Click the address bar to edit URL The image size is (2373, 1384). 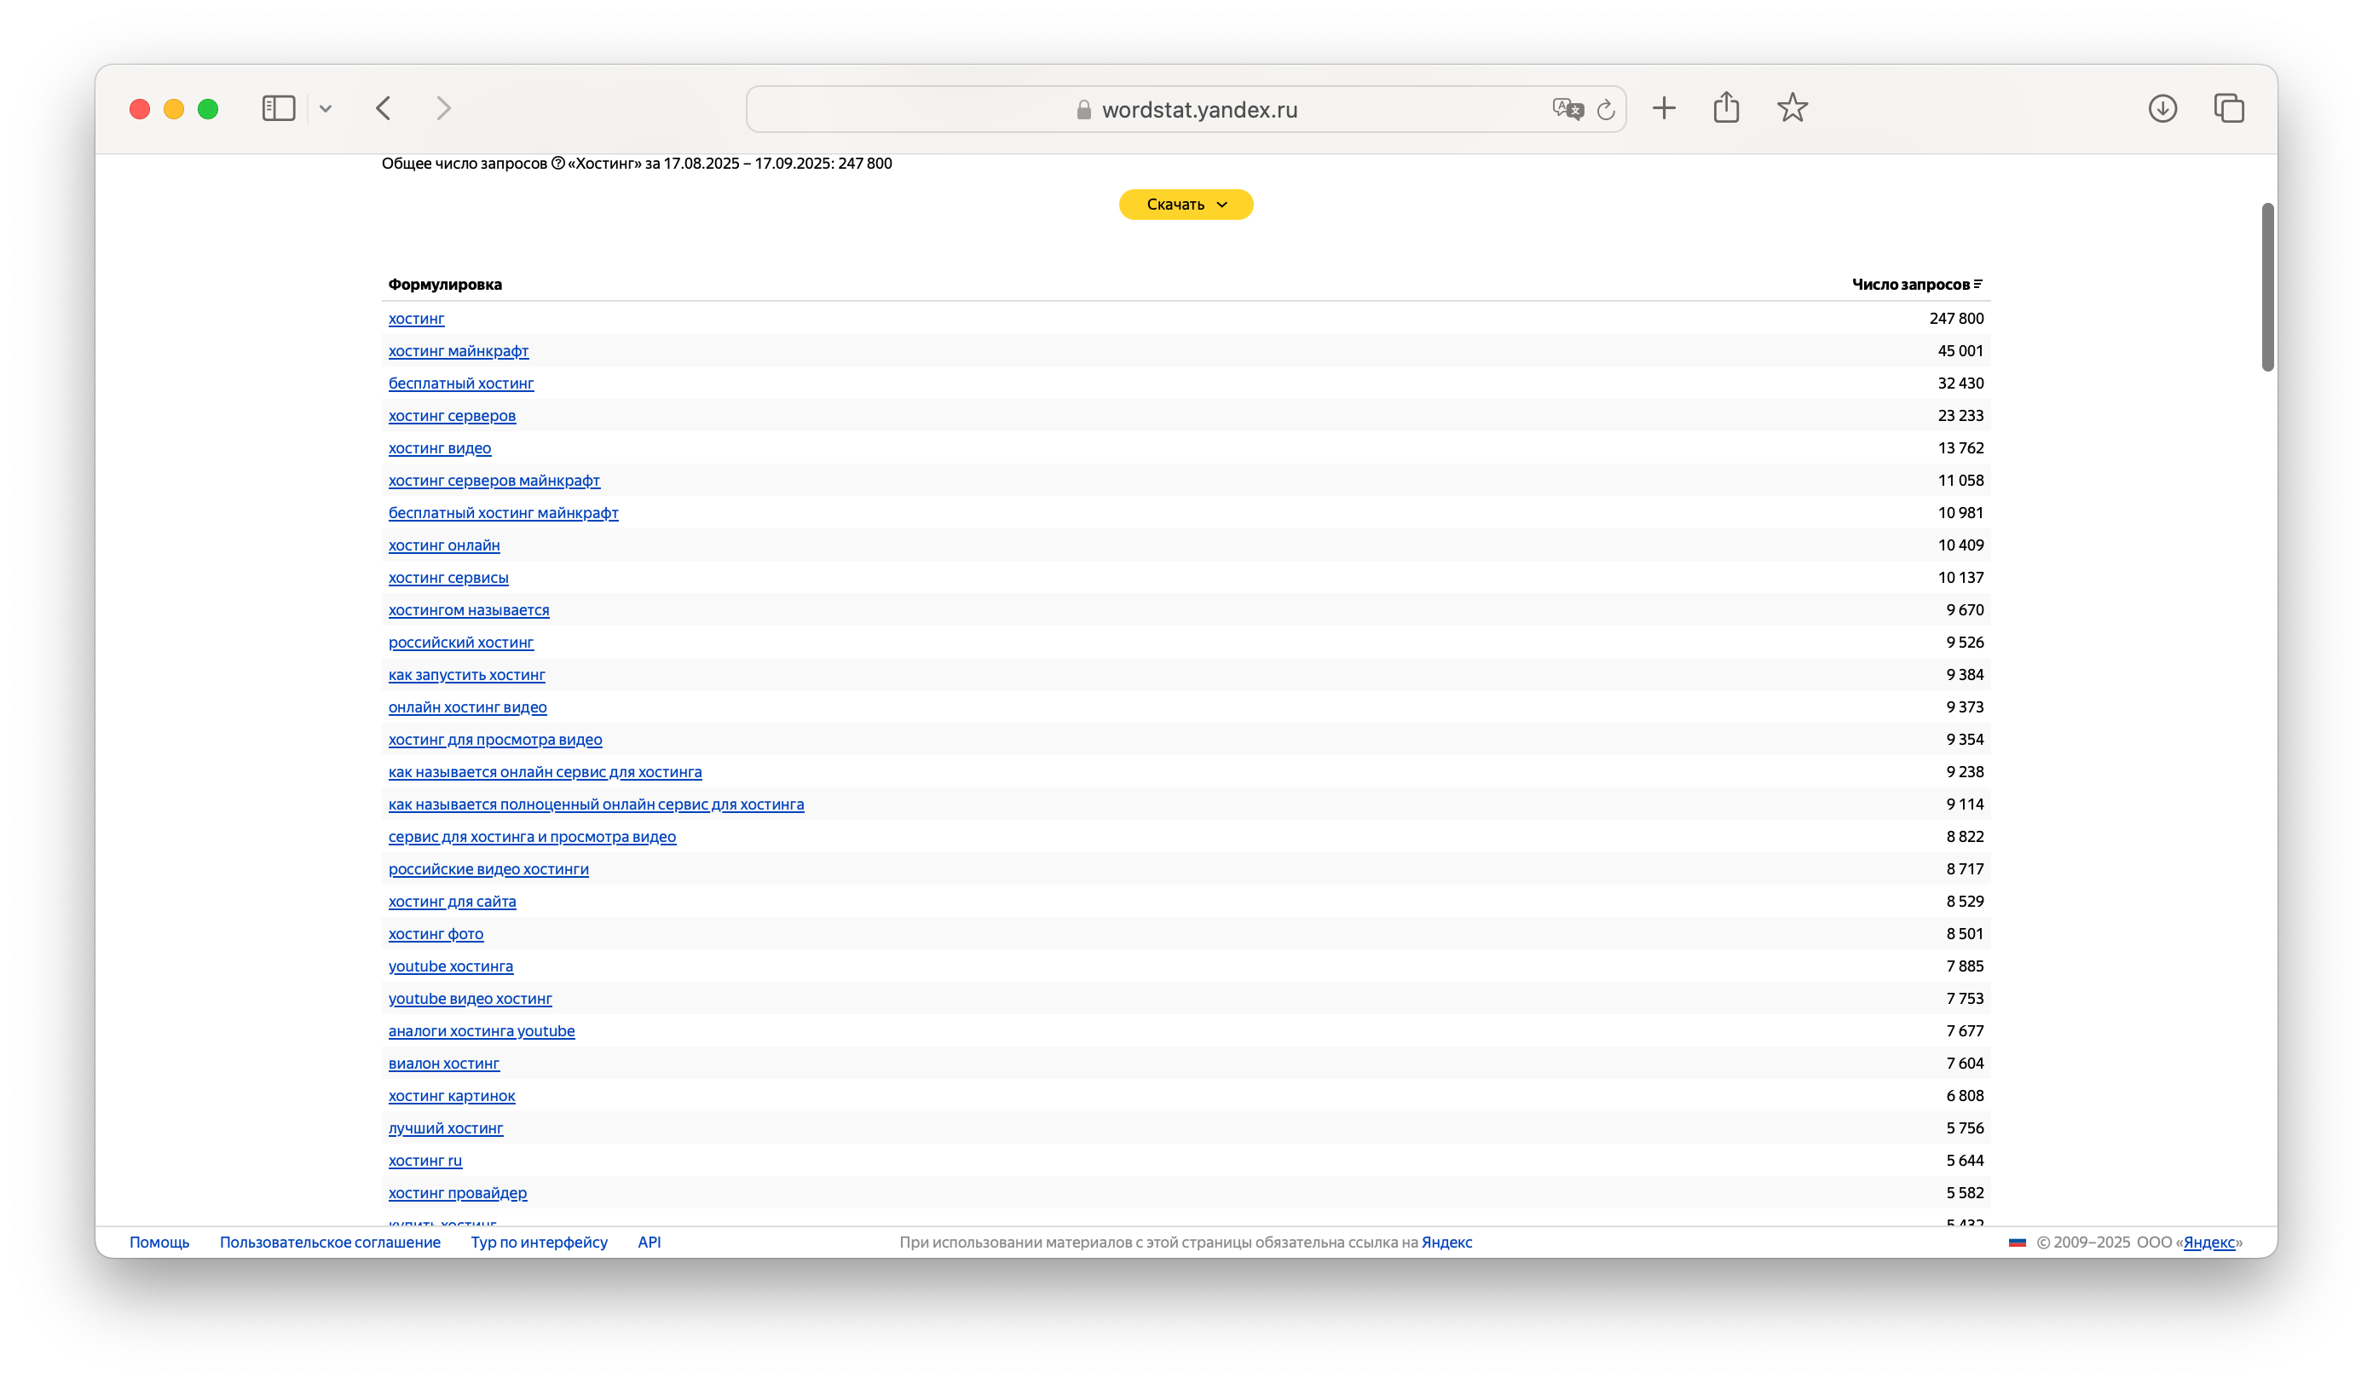pyautogui.click(x=1186, y=108)
